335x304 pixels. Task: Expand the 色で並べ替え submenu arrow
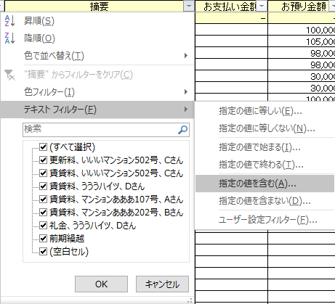pos(186,56)
